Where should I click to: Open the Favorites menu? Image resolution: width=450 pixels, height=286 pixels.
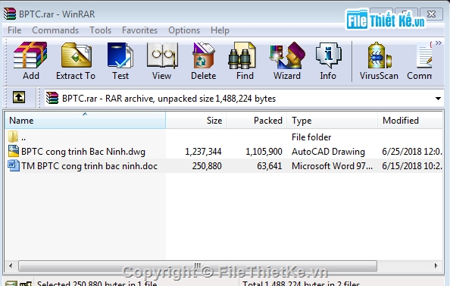pos(139,30)
